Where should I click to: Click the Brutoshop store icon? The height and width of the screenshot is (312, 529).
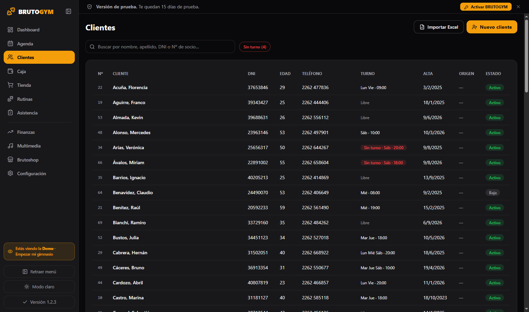[10, 160]
